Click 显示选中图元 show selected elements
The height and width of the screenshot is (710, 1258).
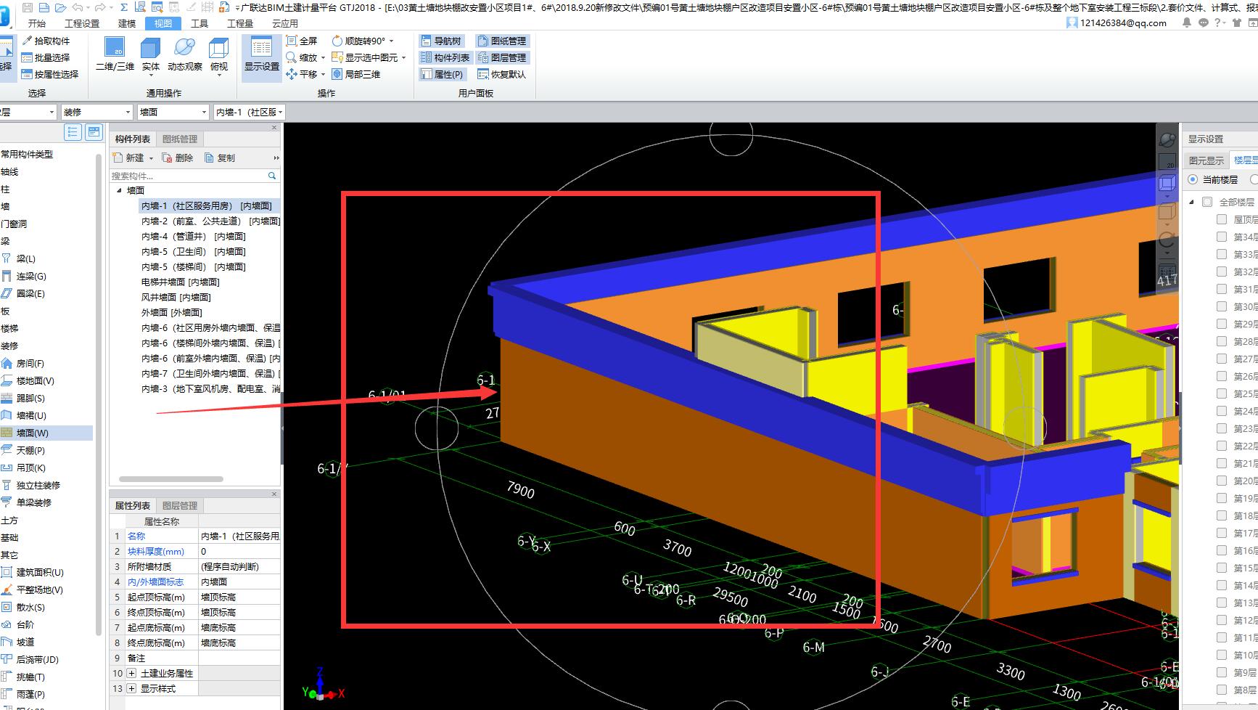pos(365,57)
